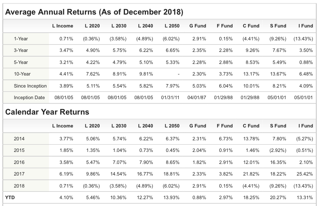Click the 2016 row label
Image resolution: width=322 pixels, height=206 pixels.
19,162
